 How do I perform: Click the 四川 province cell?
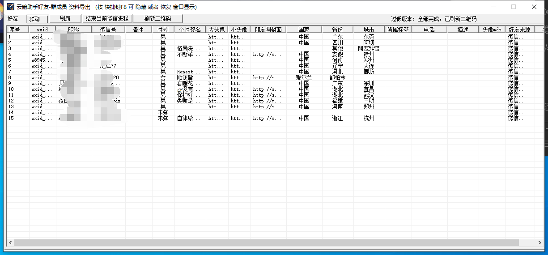pos(337,42)
